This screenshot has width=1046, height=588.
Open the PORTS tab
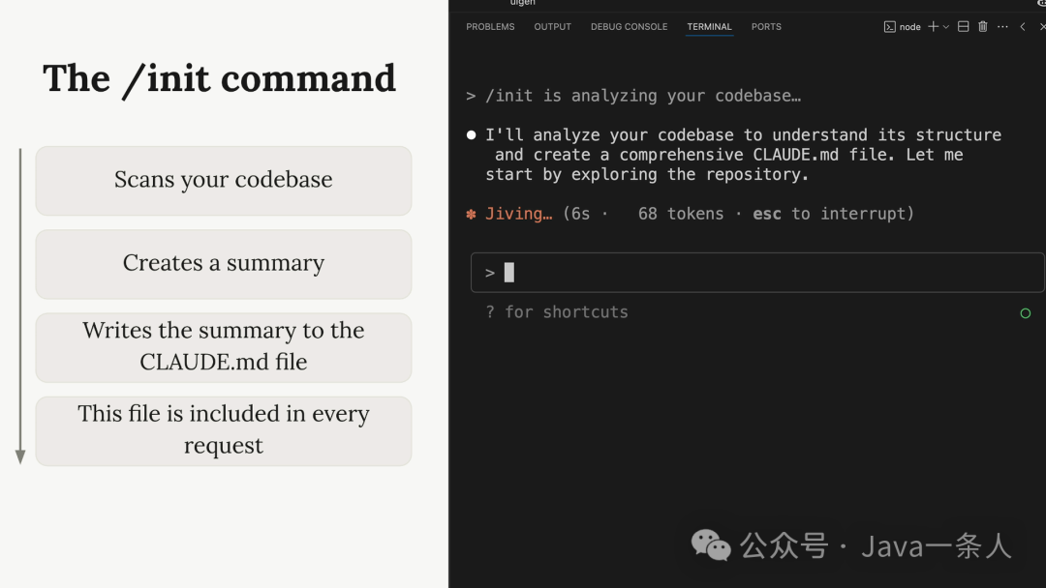click(x=766, y=27)
